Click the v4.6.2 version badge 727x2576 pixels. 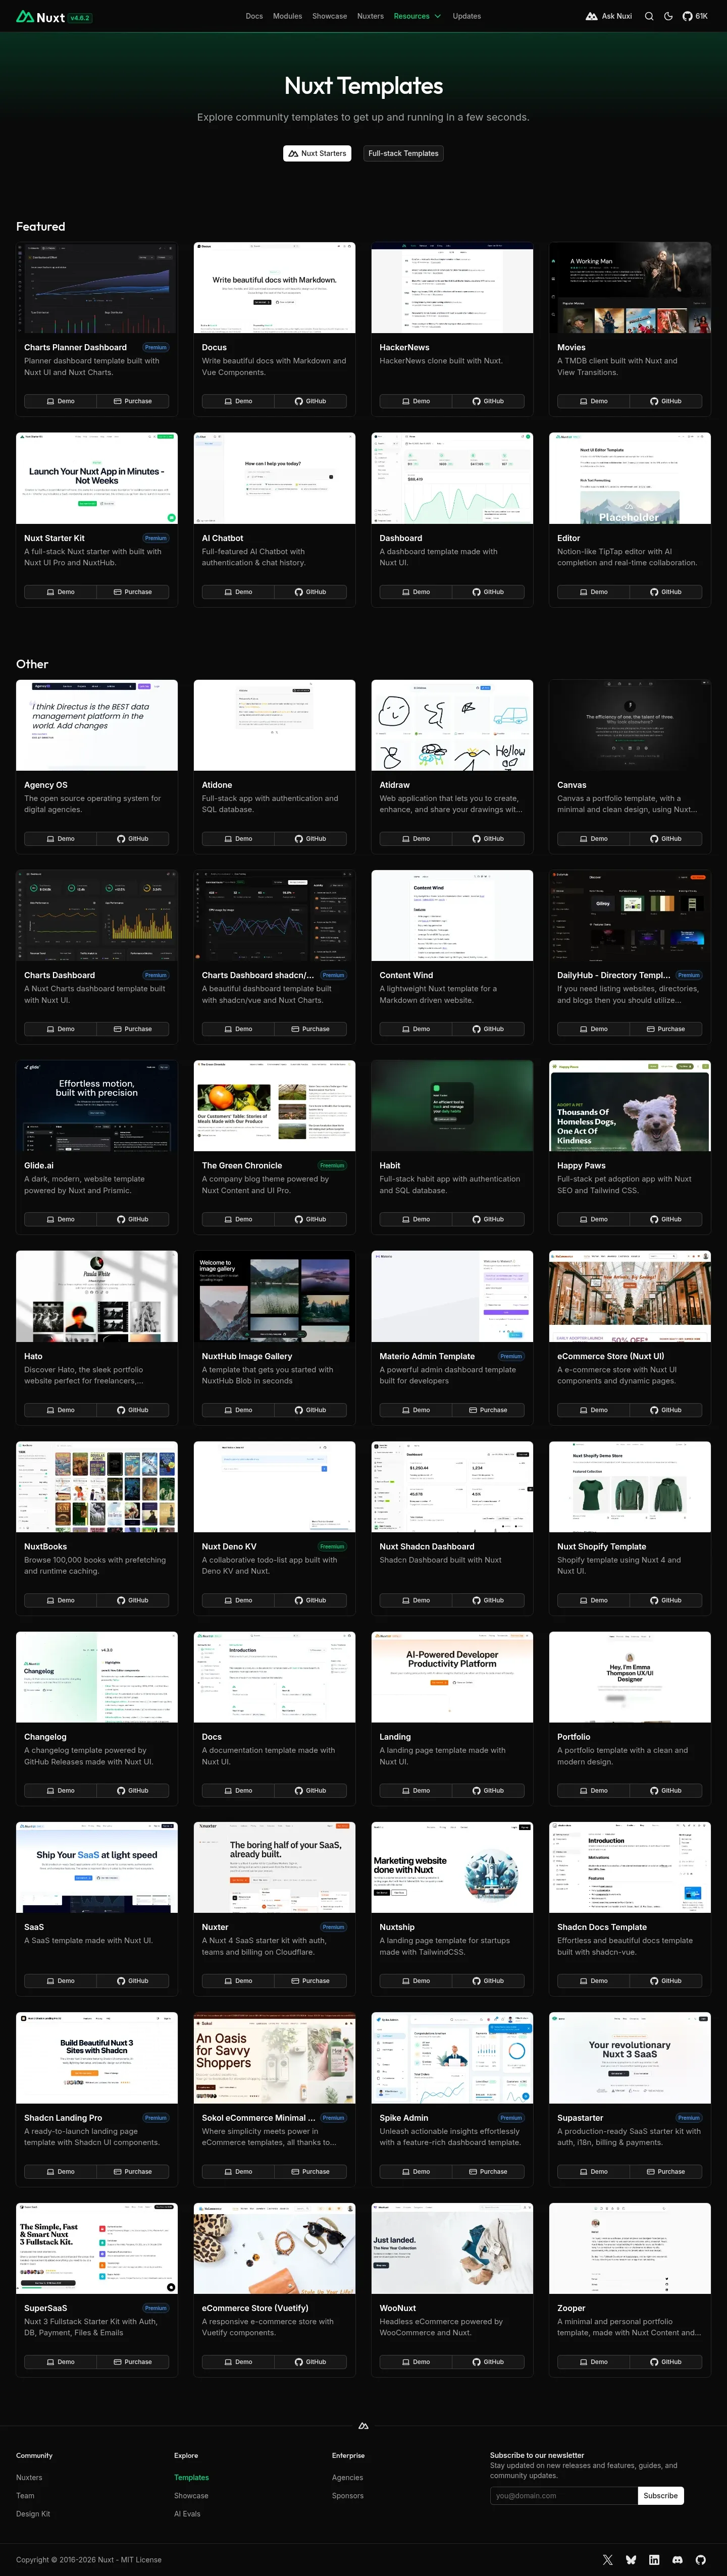click(x=80, y=18)
